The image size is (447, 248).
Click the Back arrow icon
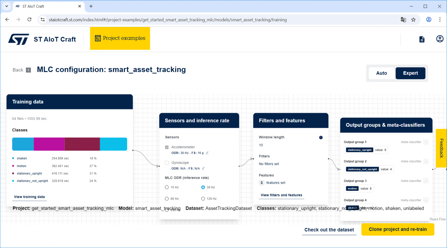pyautogui.click(x=28, y=70)
